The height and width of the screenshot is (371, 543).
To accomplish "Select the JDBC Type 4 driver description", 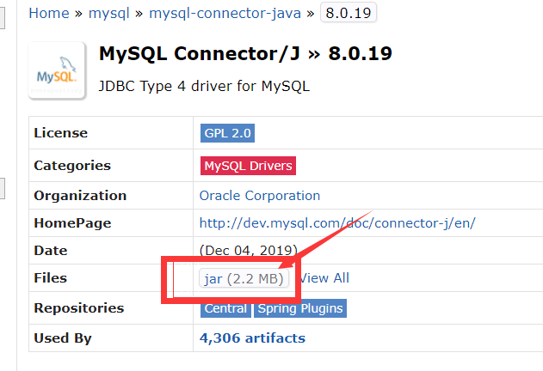I will tap(204, 86).
